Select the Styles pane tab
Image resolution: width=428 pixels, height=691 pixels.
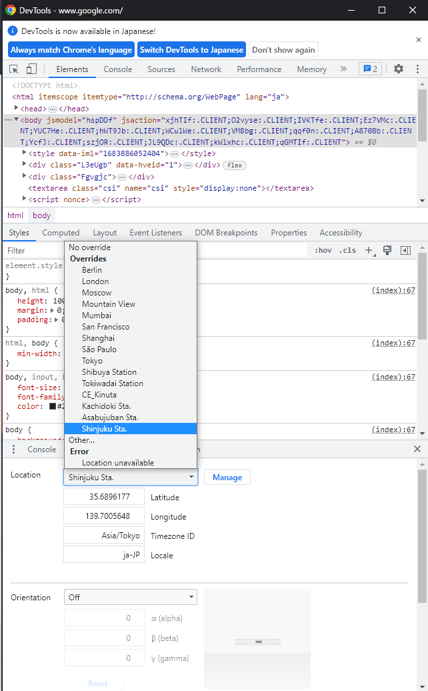(x=19, y=233)
